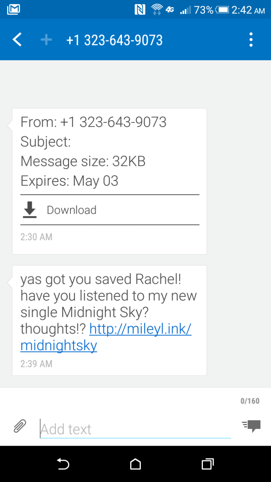Expand the MMS message details bubble
Viewport: 271px width, 482px height.
(x=109, y=152)
